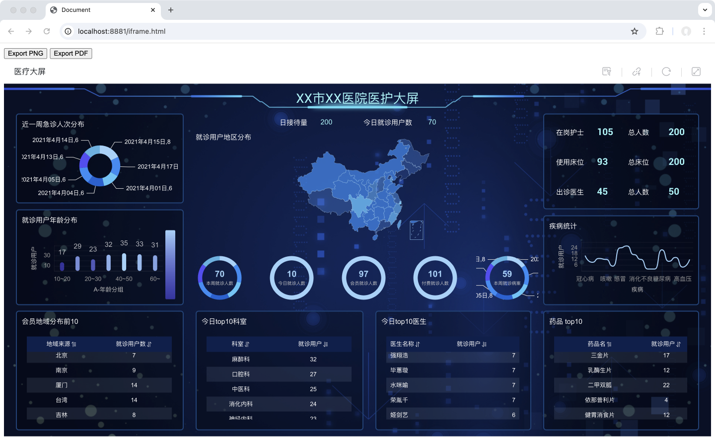Bookmark this page with the star icon
Screen dimensions: 715x447
(635, 31)
